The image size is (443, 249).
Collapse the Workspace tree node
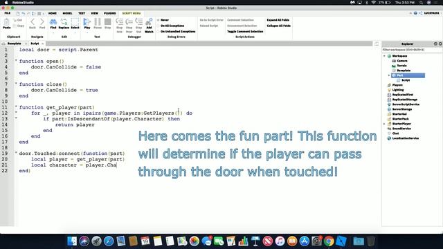coord(384,56)
